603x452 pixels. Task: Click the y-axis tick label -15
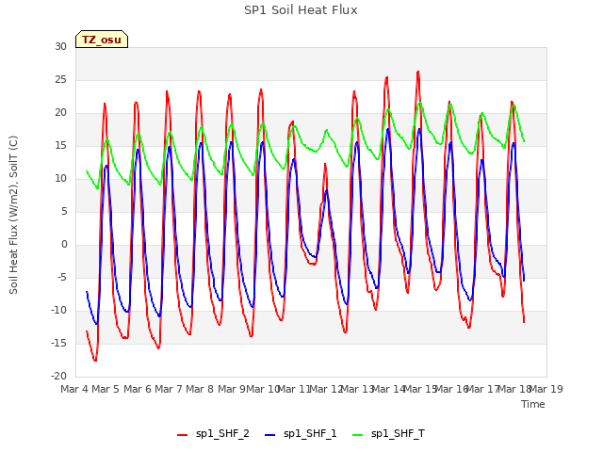point(58,343)
